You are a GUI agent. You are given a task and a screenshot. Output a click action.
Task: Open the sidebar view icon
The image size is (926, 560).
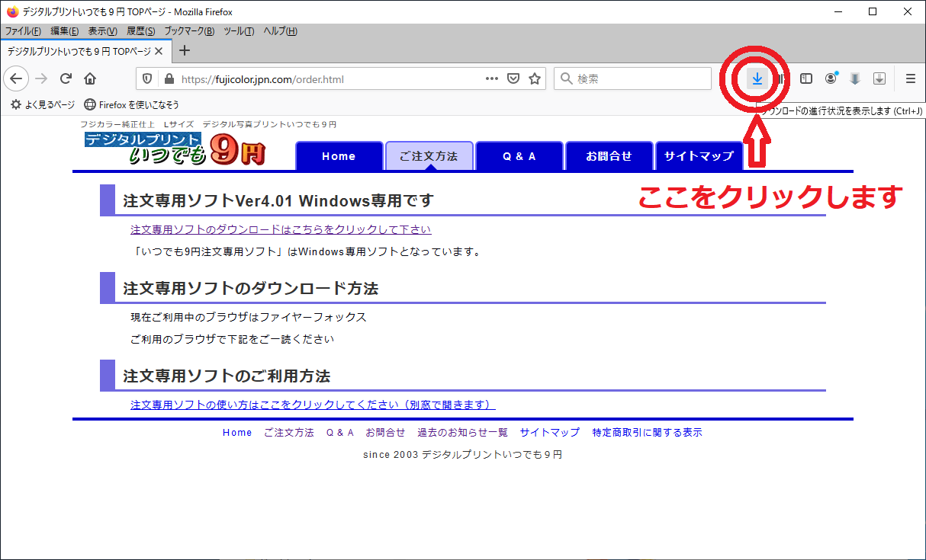(x=806, y=78)
